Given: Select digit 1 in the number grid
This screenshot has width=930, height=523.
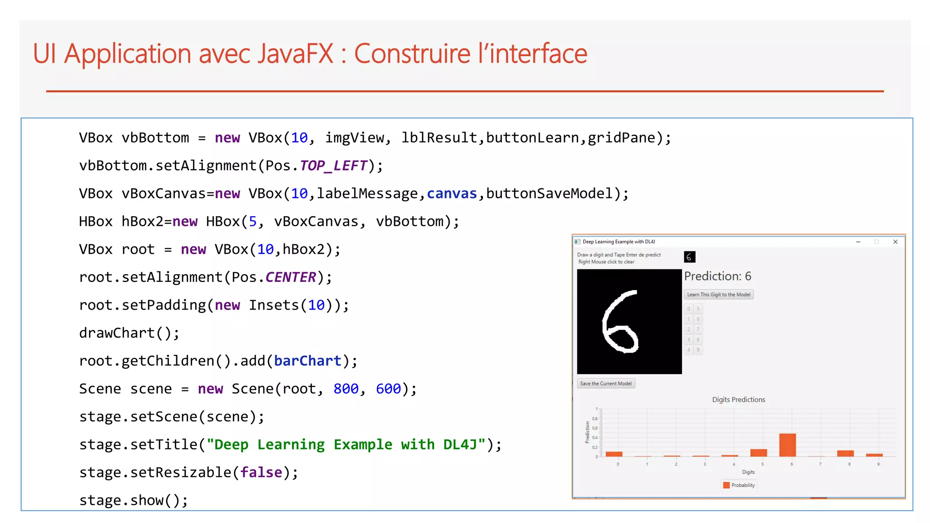Looking at the screenshot, I should click(x=688, y=319).
